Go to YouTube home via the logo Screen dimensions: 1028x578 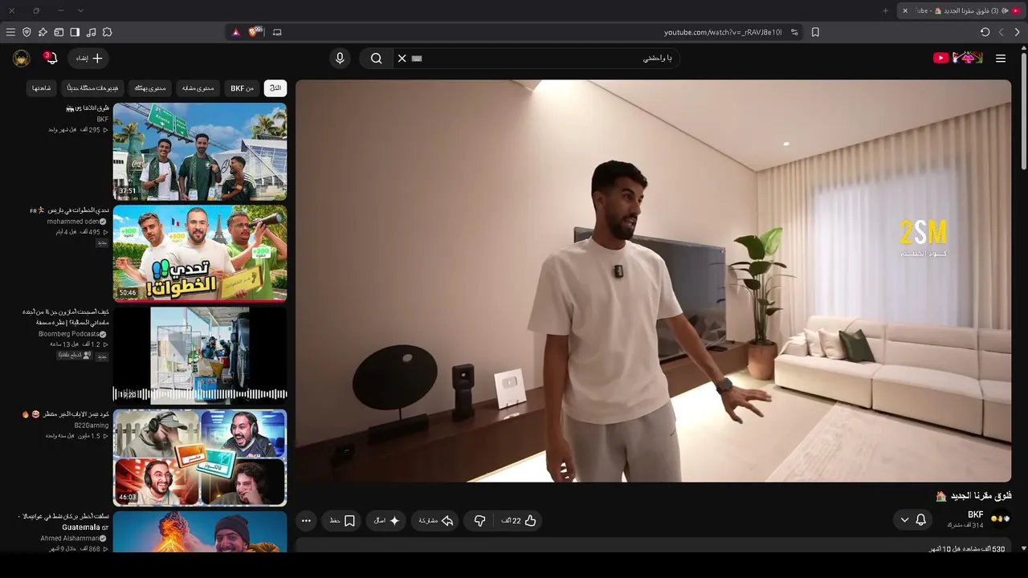(x=957, y=58)
